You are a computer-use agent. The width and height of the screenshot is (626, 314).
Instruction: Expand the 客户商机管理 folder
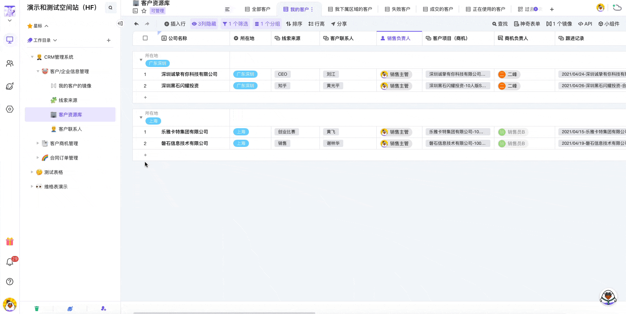(38, 143)
